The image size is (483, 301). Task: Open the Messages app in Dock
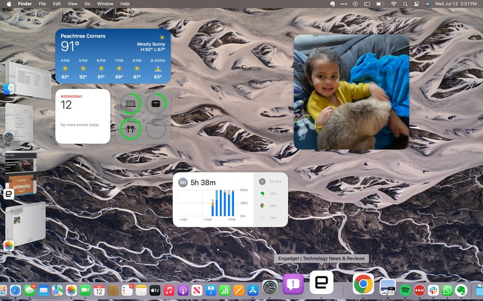pos(30,290)
